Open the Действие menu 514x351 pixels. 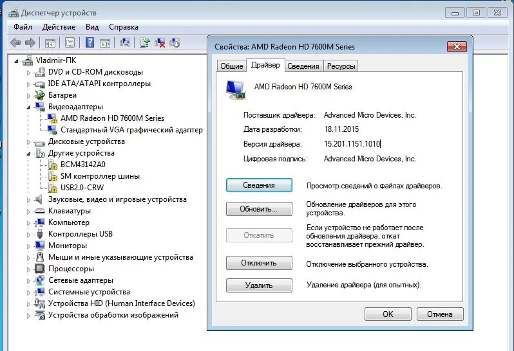coord(59,27)
